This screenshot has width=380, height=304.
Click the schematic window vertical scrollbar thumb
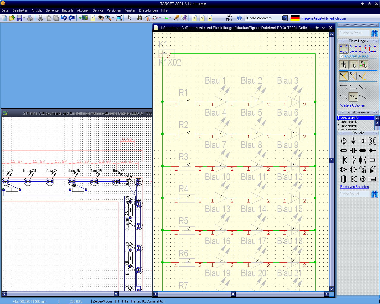[332, 160]
